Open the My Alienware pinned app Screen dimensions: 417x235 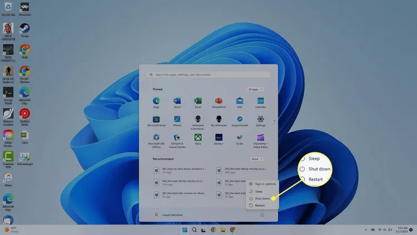coord(219,121)
